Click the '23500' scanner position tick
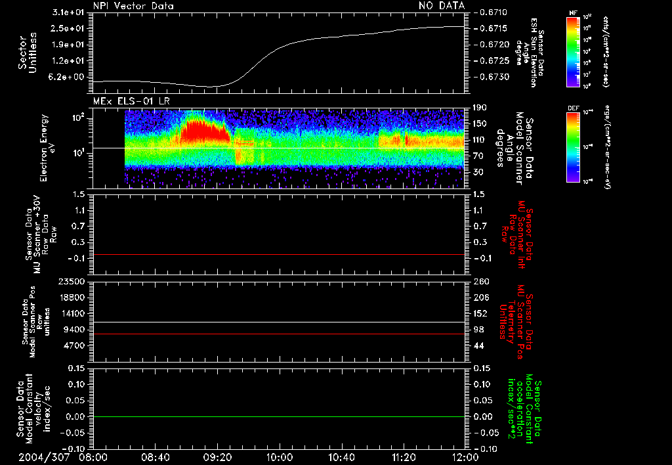Viewport: 672px width, 465px height. [x=71, y=282]
